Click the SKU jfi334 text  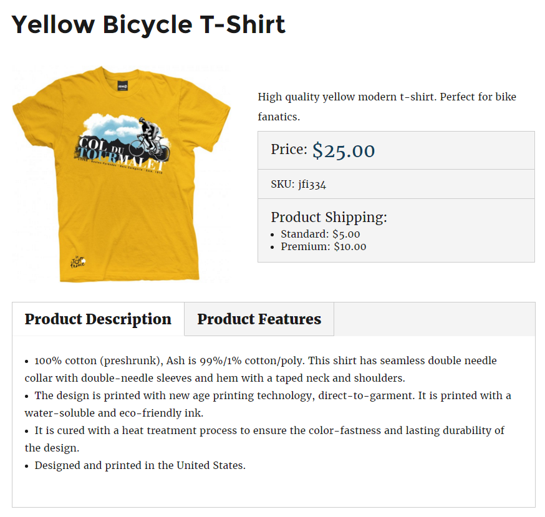[299, 184]
